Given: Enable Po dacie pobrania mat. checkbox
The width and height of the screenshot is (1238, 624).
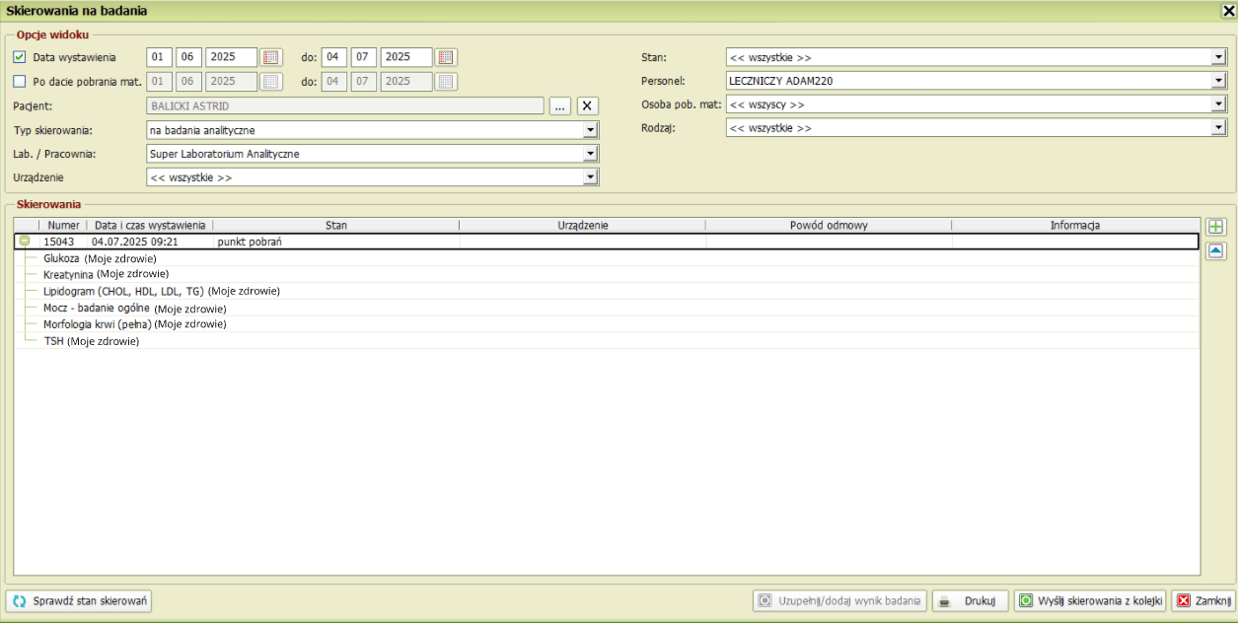Looking at the screenshot, I should (x=20, y=82).
